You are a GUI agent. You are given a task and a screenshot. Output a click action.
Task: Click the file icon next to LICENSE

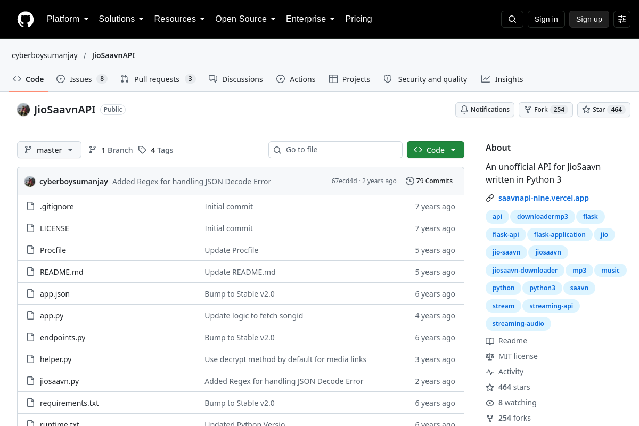click(30, 228)
